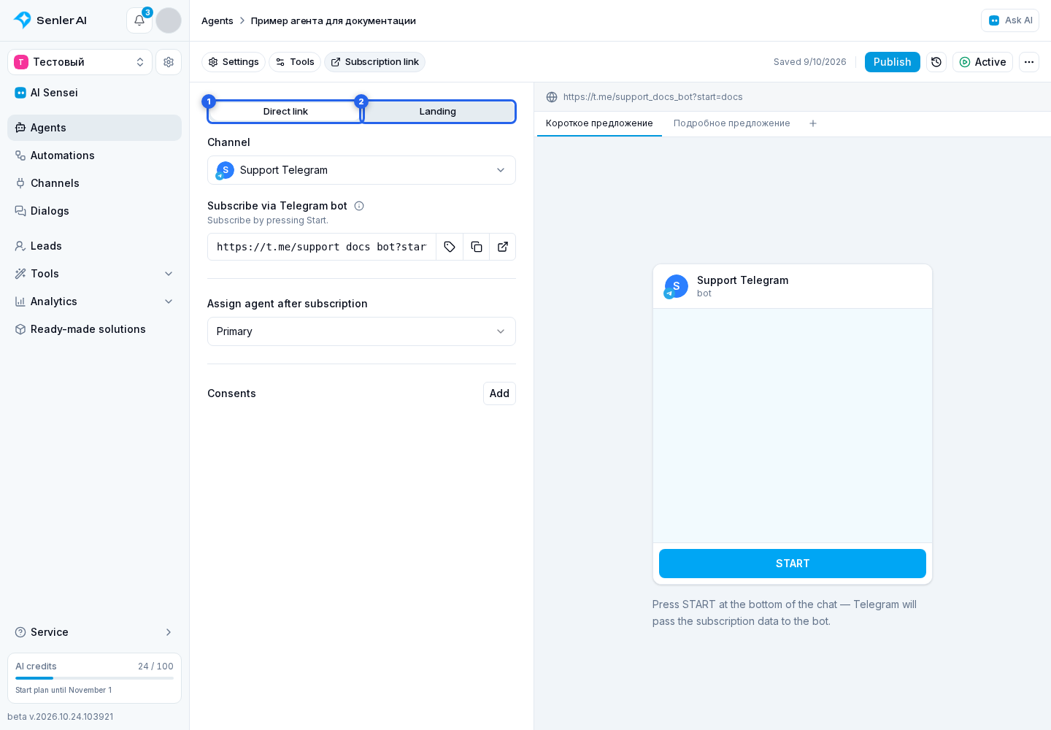
Task: Click the Telegram bot link field
Action: (322, 247)
